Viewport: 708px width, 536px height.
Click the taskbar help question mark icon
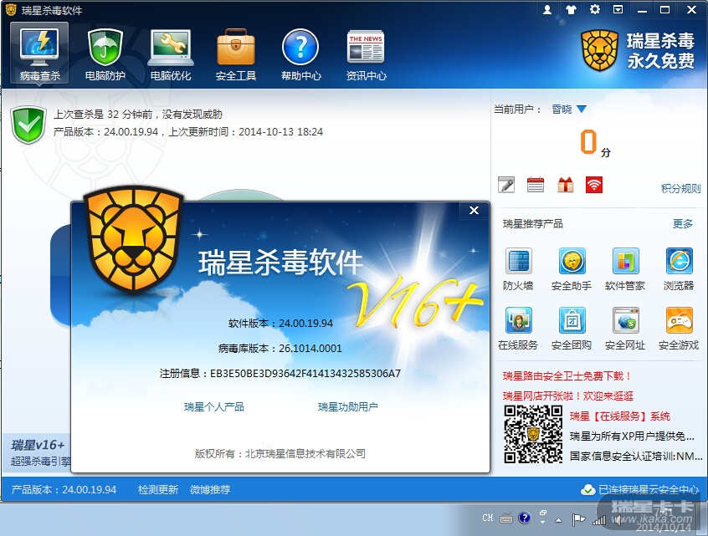[524, 518]
